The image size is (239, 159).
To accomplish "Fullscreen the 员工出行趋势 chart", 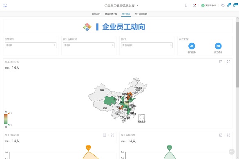I will (112, 135).
